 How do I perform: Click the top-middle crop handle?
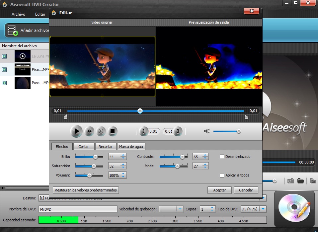click(x=102, y=37)
